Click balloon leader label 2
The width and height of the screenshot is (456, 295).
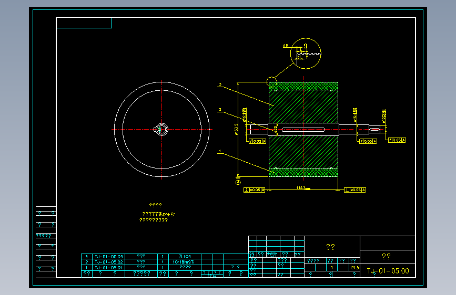point(220,110)
